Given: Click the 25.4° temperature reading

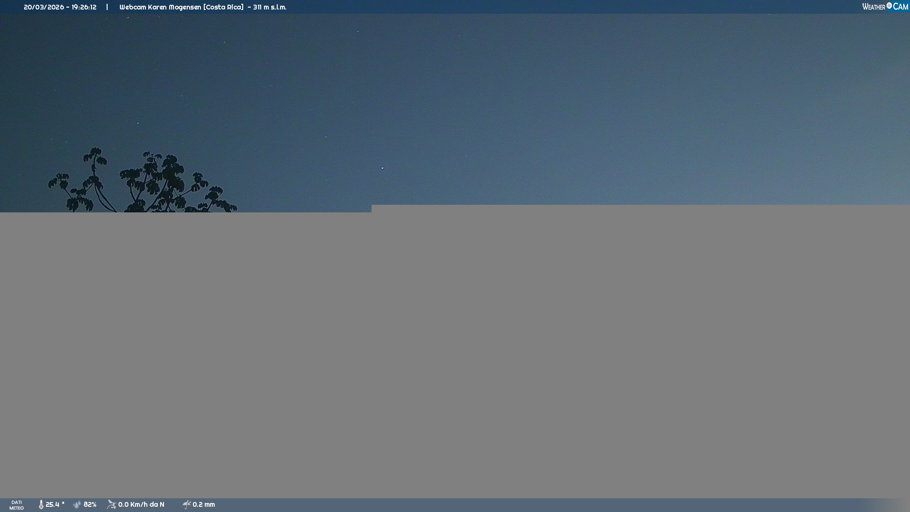Looking at the screenshot, I should point(55,504).
